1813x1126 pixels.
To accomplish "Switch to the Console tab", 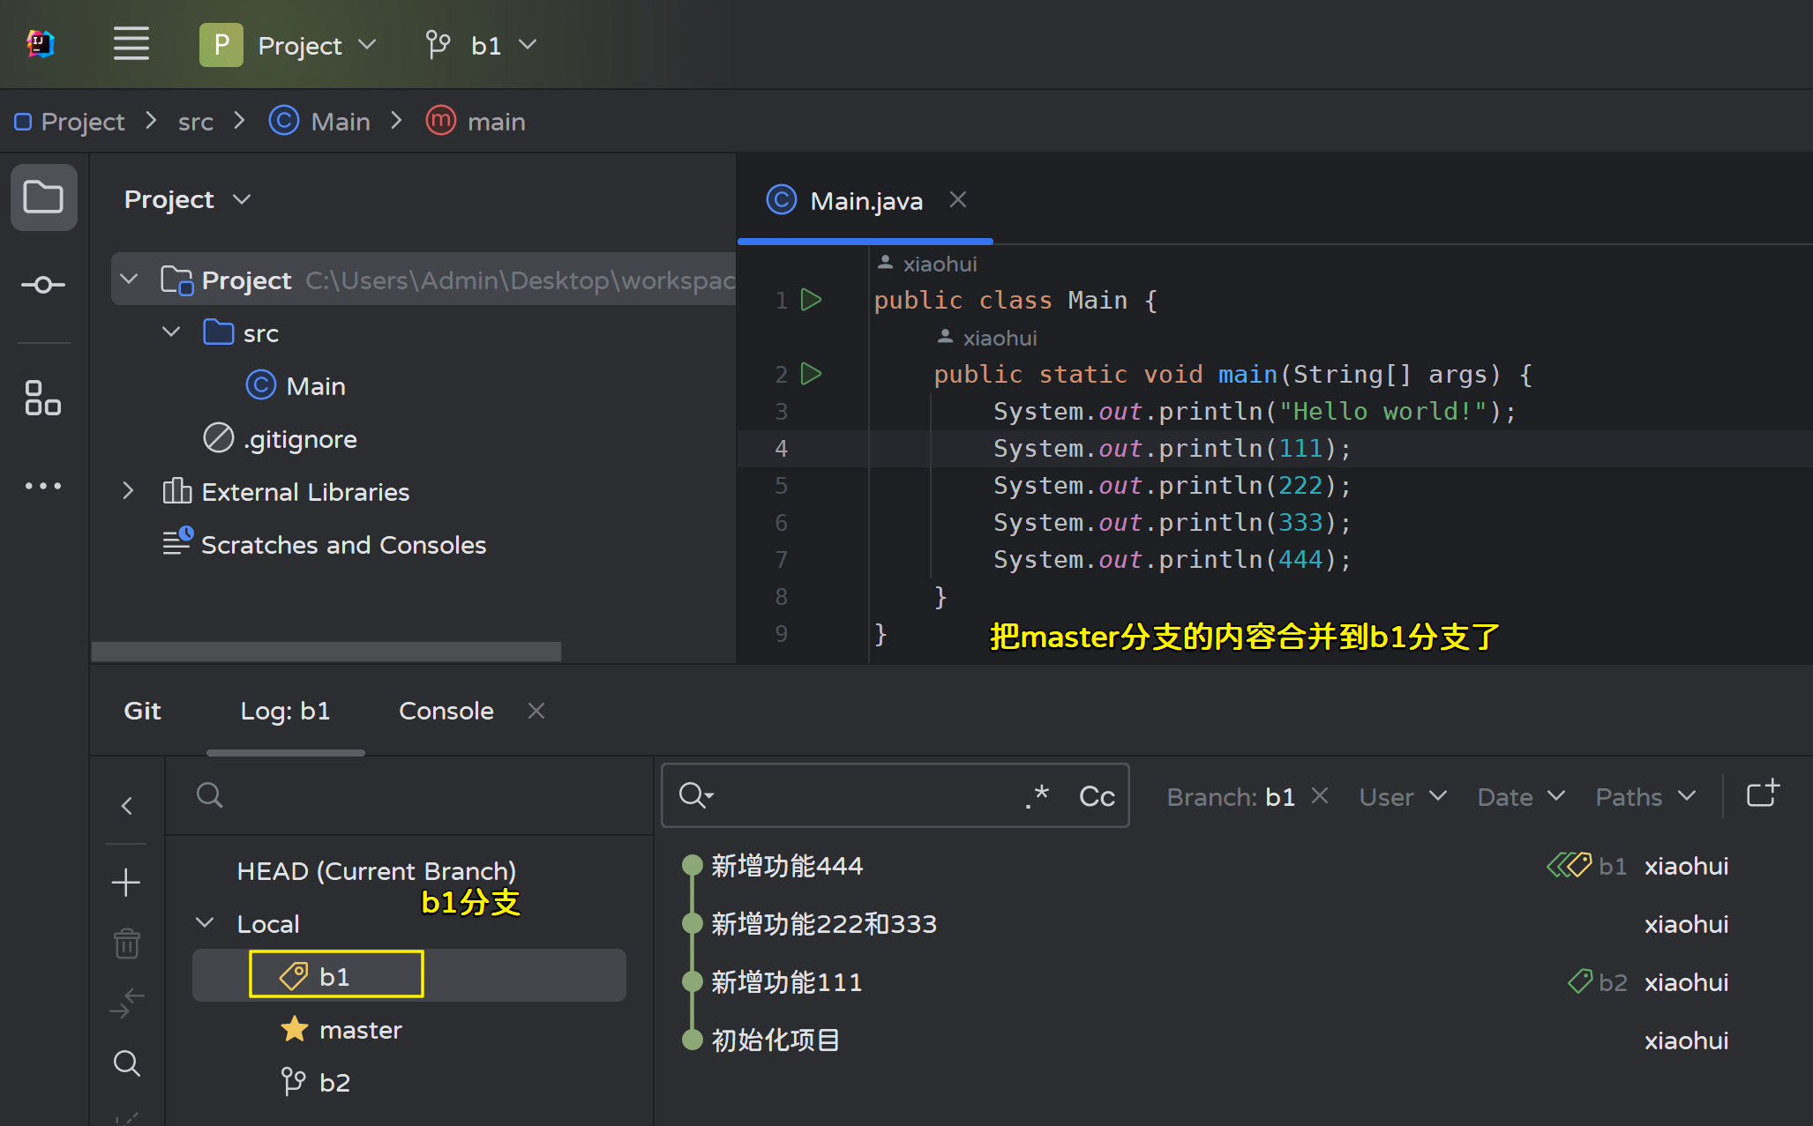I will click(446, 711).
